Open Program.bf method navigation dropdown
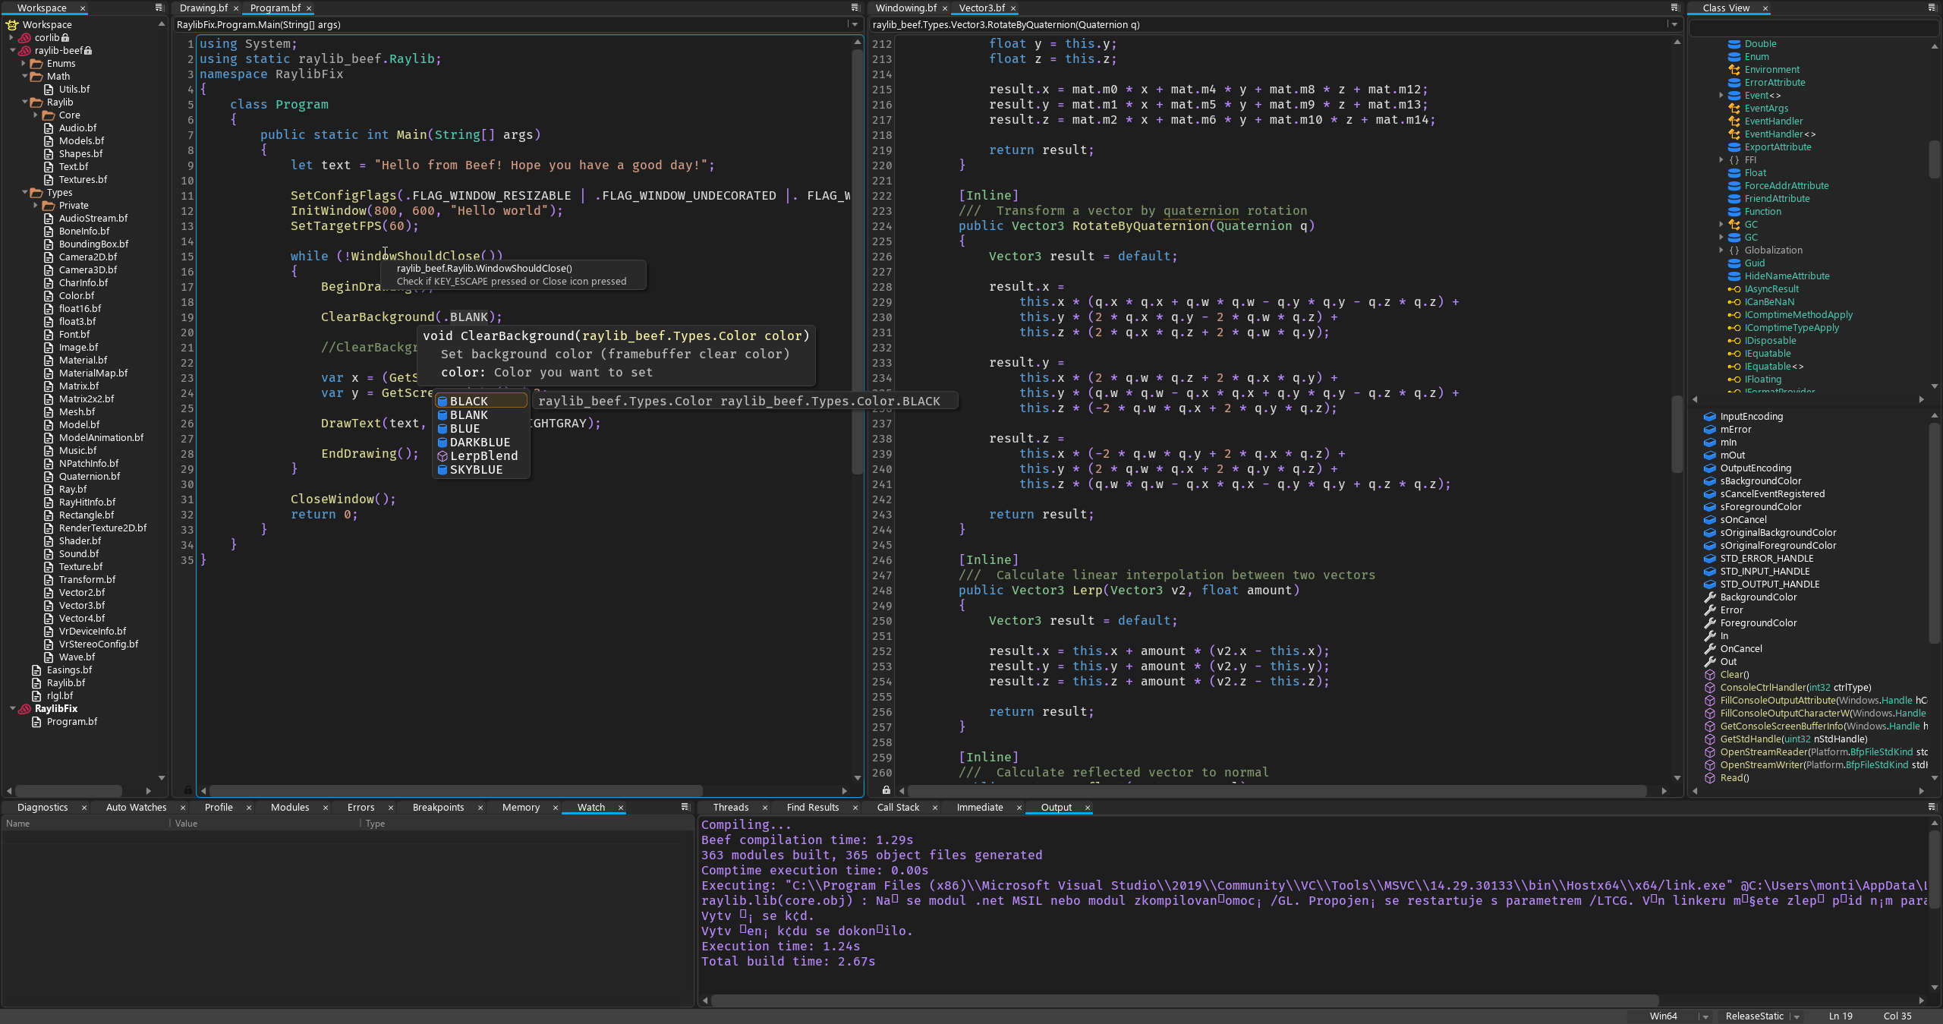 coord(855,24)
